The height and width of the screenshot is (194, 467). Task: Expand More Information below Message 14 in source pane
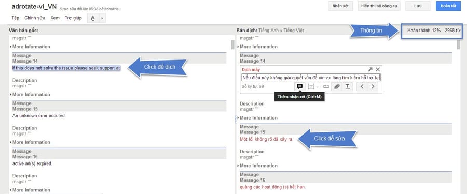pos(30,95)
